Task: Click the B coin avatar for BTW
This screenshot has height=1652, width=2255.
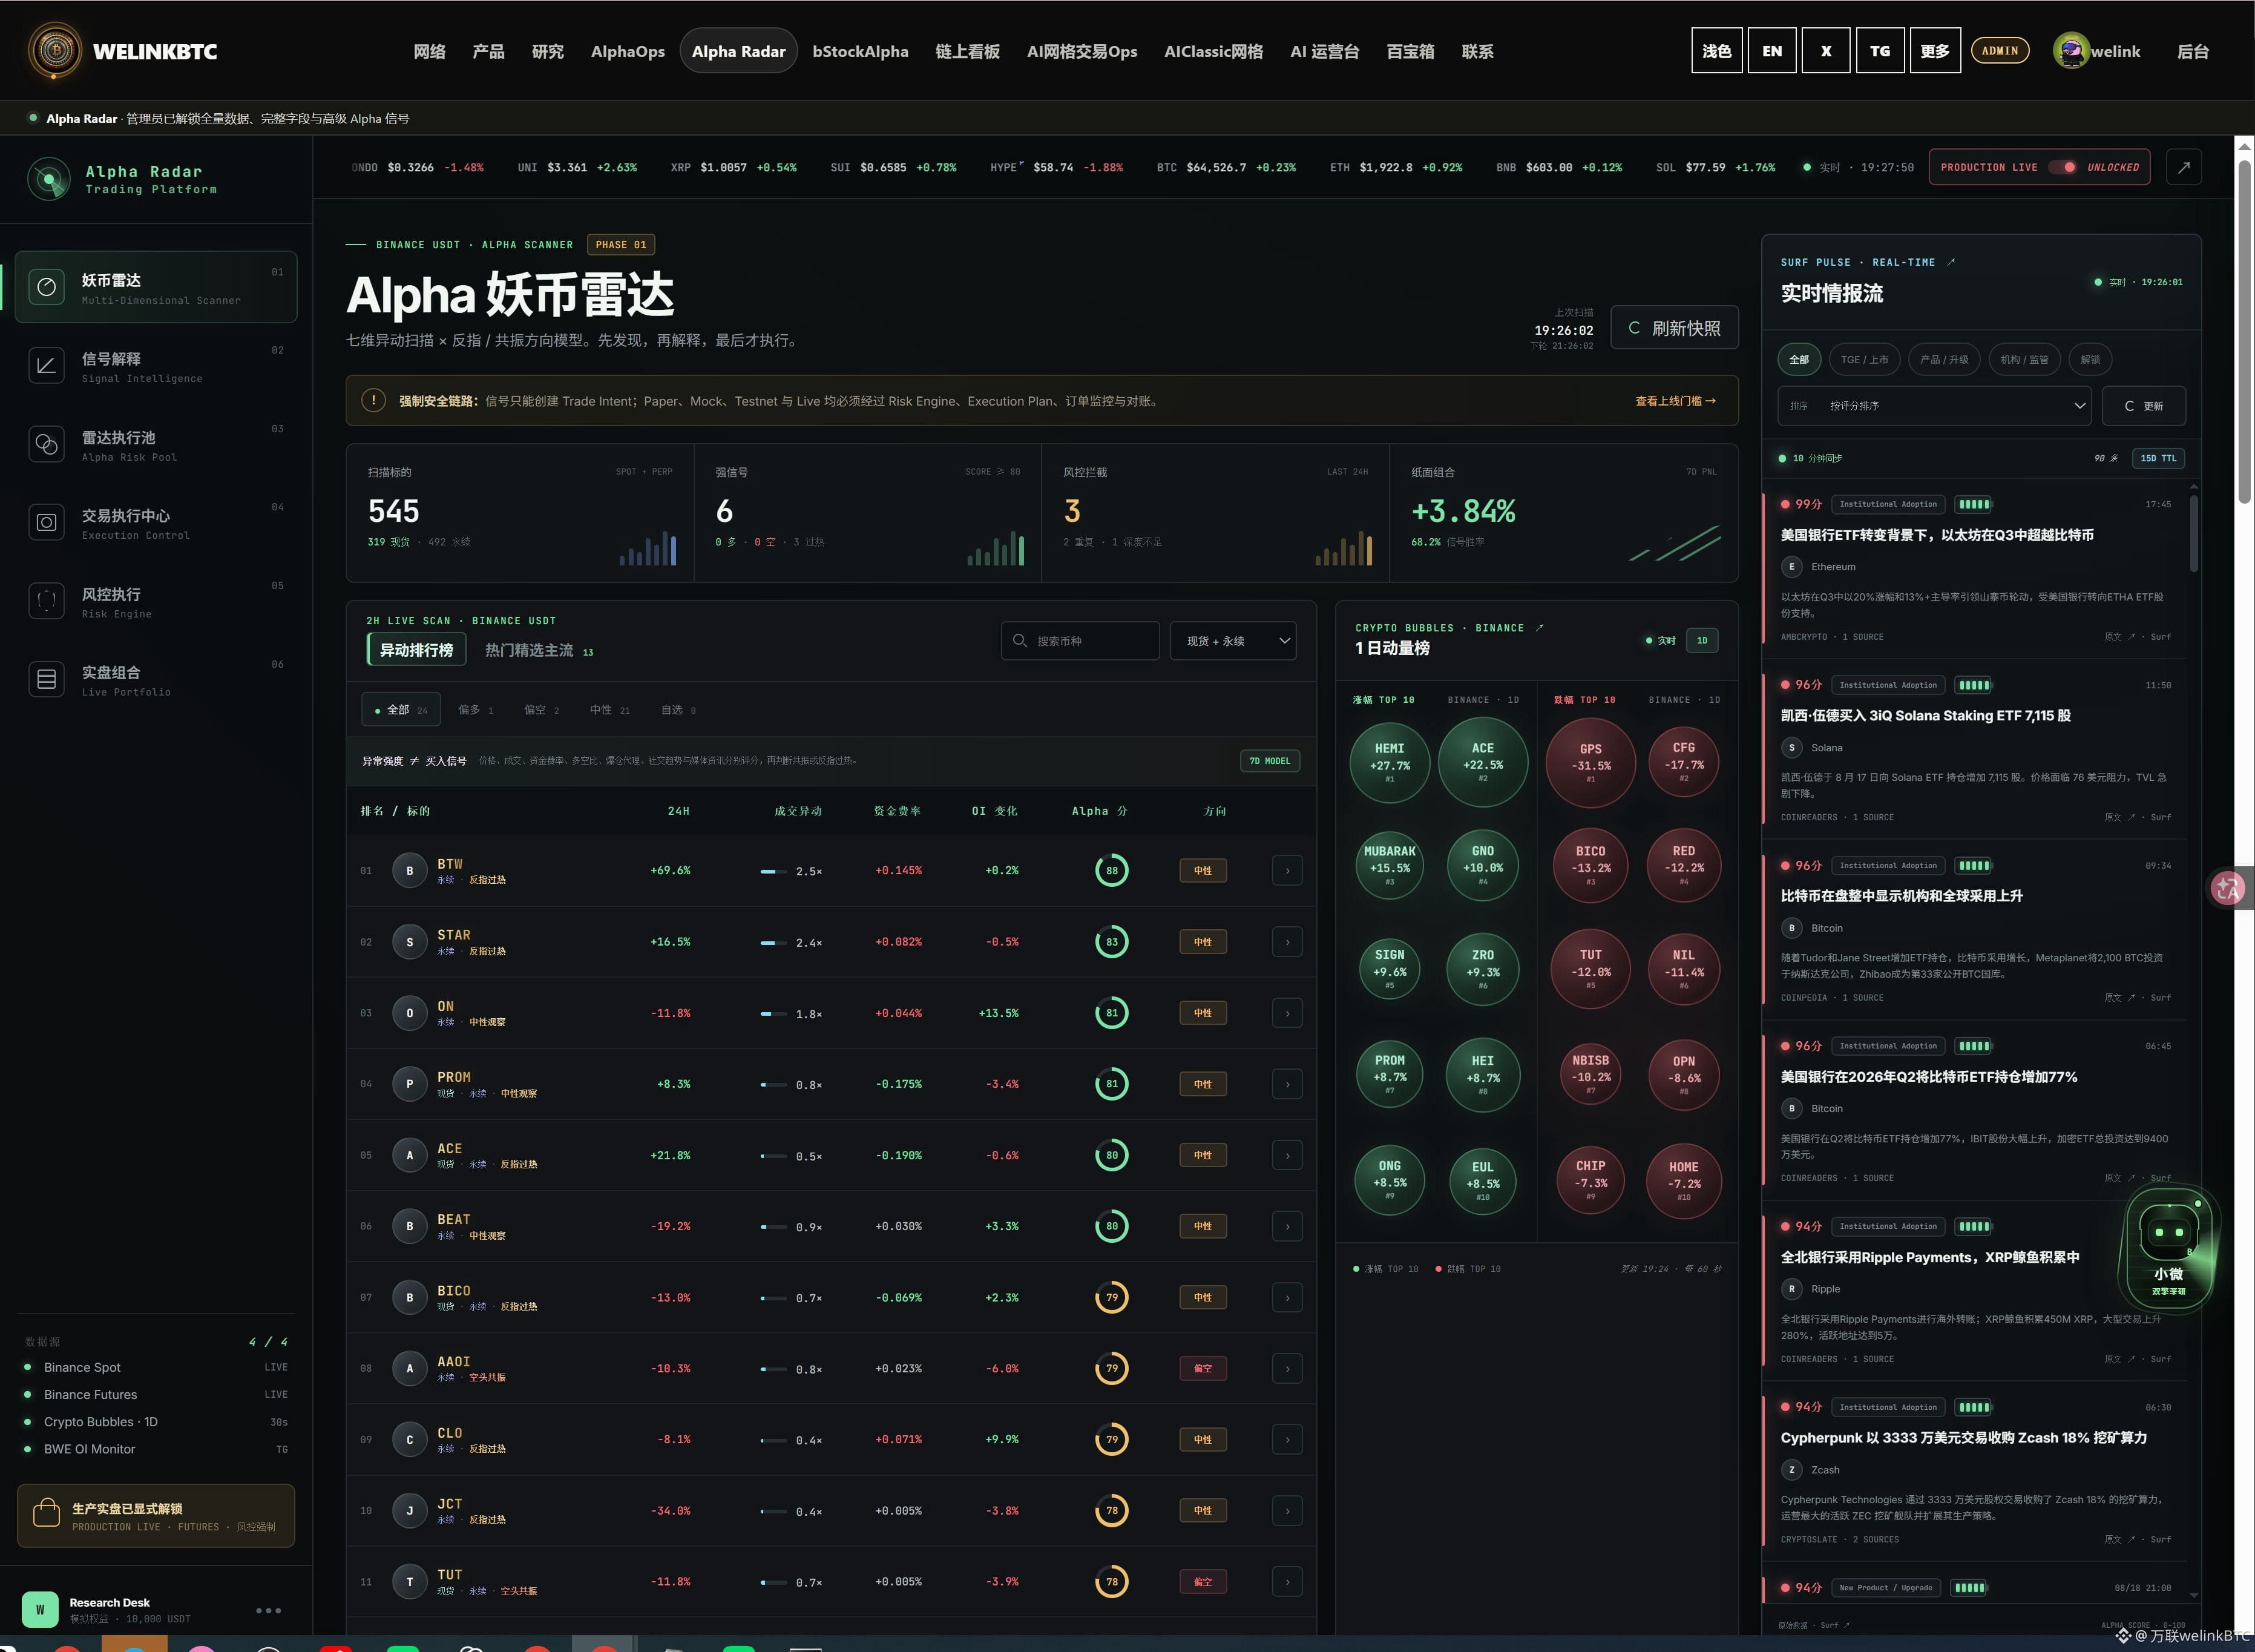Action: coord(410,871)
